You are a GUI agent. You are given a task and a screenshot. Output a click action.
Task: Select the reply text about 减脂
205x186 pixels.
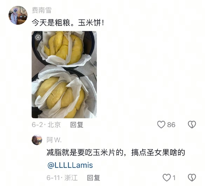(x=116, y=152)
